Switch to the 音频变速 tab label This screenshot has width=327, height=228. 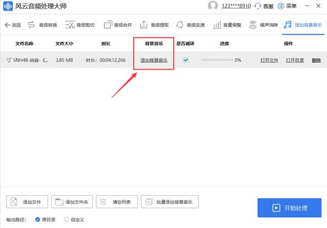(x=196, y=25)
